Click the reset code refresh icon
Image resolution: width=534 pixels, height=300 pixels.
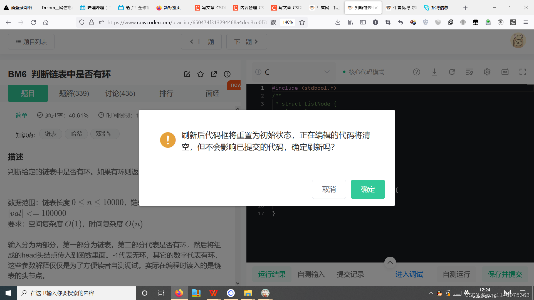point(452,72)
